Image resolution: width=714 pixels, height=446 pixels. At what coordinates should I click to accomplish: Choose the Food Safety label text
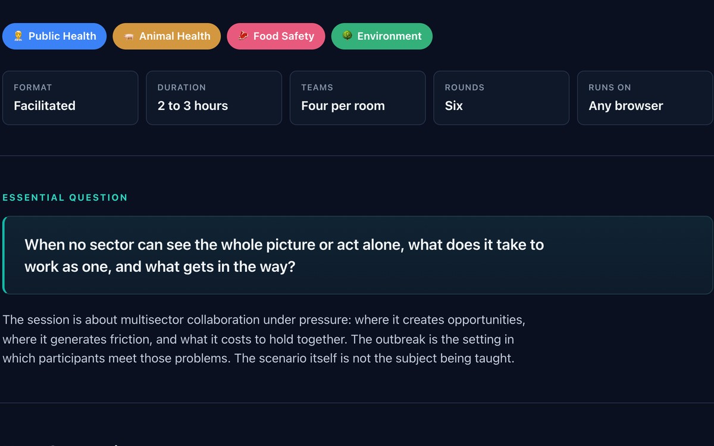pos(284,36)
